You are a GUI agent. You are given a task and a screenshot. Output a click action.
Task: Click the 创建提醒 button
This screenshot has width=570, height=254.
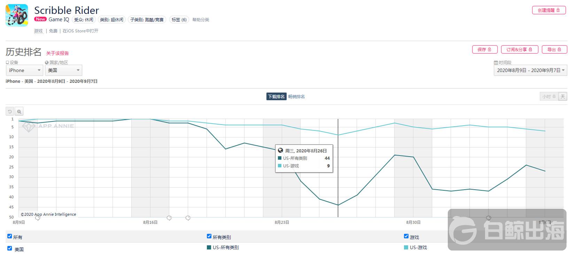pos(548,10)
